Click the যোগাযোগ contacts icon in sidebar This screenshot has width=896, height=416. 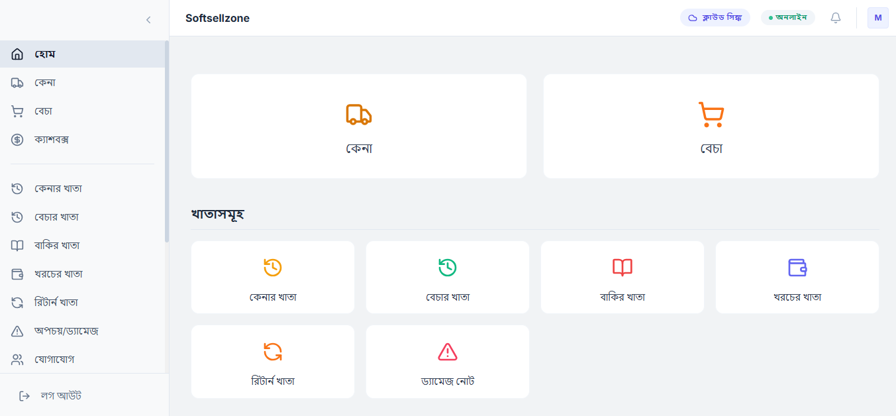17,359
